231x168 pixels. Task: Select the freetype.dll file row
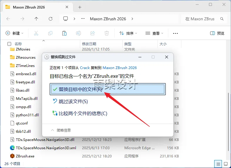pyautogui.click(x=25, y=82)
